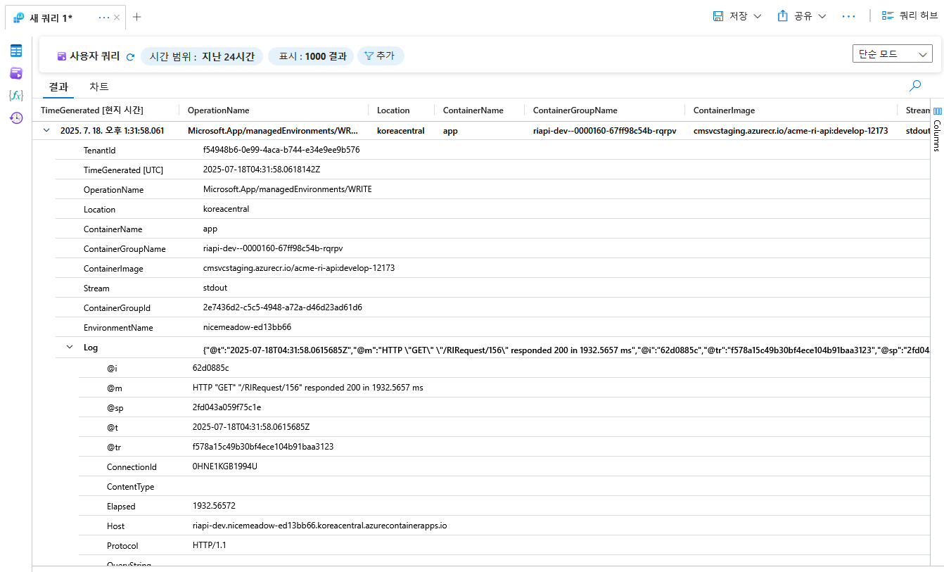Collapse the expanded result row chevron
The image size is (944, 572).
(x=46, y=130)
